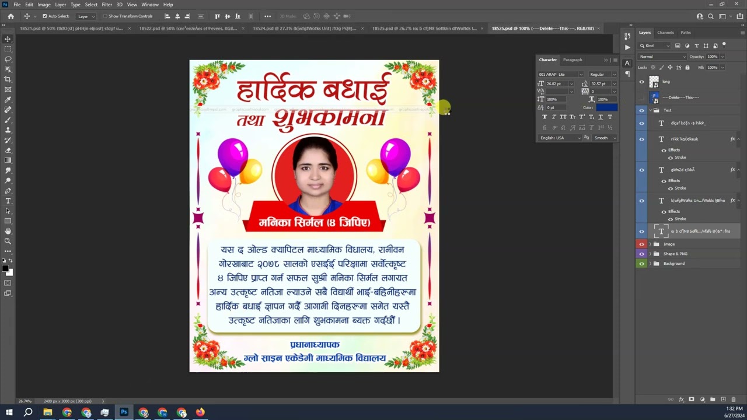Hide the Shape & PNG group
The height and width of the screenshot is (420, 747).
click(x=642, y=254)
